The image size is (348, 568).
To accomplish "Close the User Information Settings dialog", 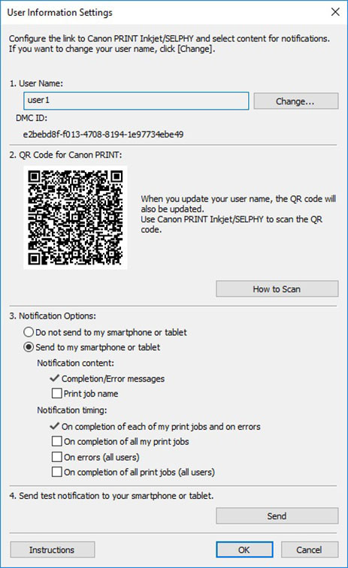I will tap(335, 12).
